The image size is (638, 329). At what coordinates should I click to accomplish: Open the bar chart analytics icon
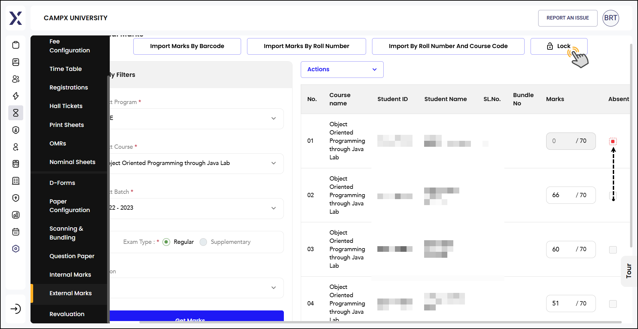click(x=16, y=215)
